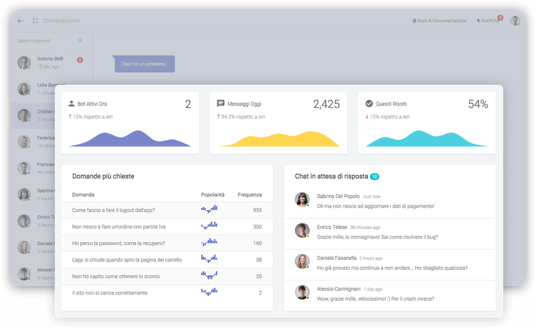
Task: Sort by Frequenza column header
Action: 250,194
